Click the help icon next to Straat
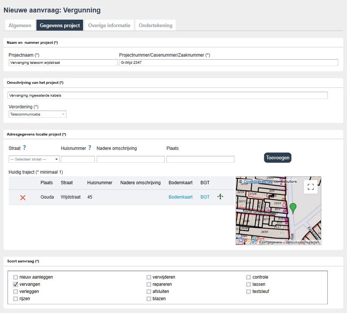Viewport: 347px width, 313px height. pyautogui.click(x=24, y=148)
